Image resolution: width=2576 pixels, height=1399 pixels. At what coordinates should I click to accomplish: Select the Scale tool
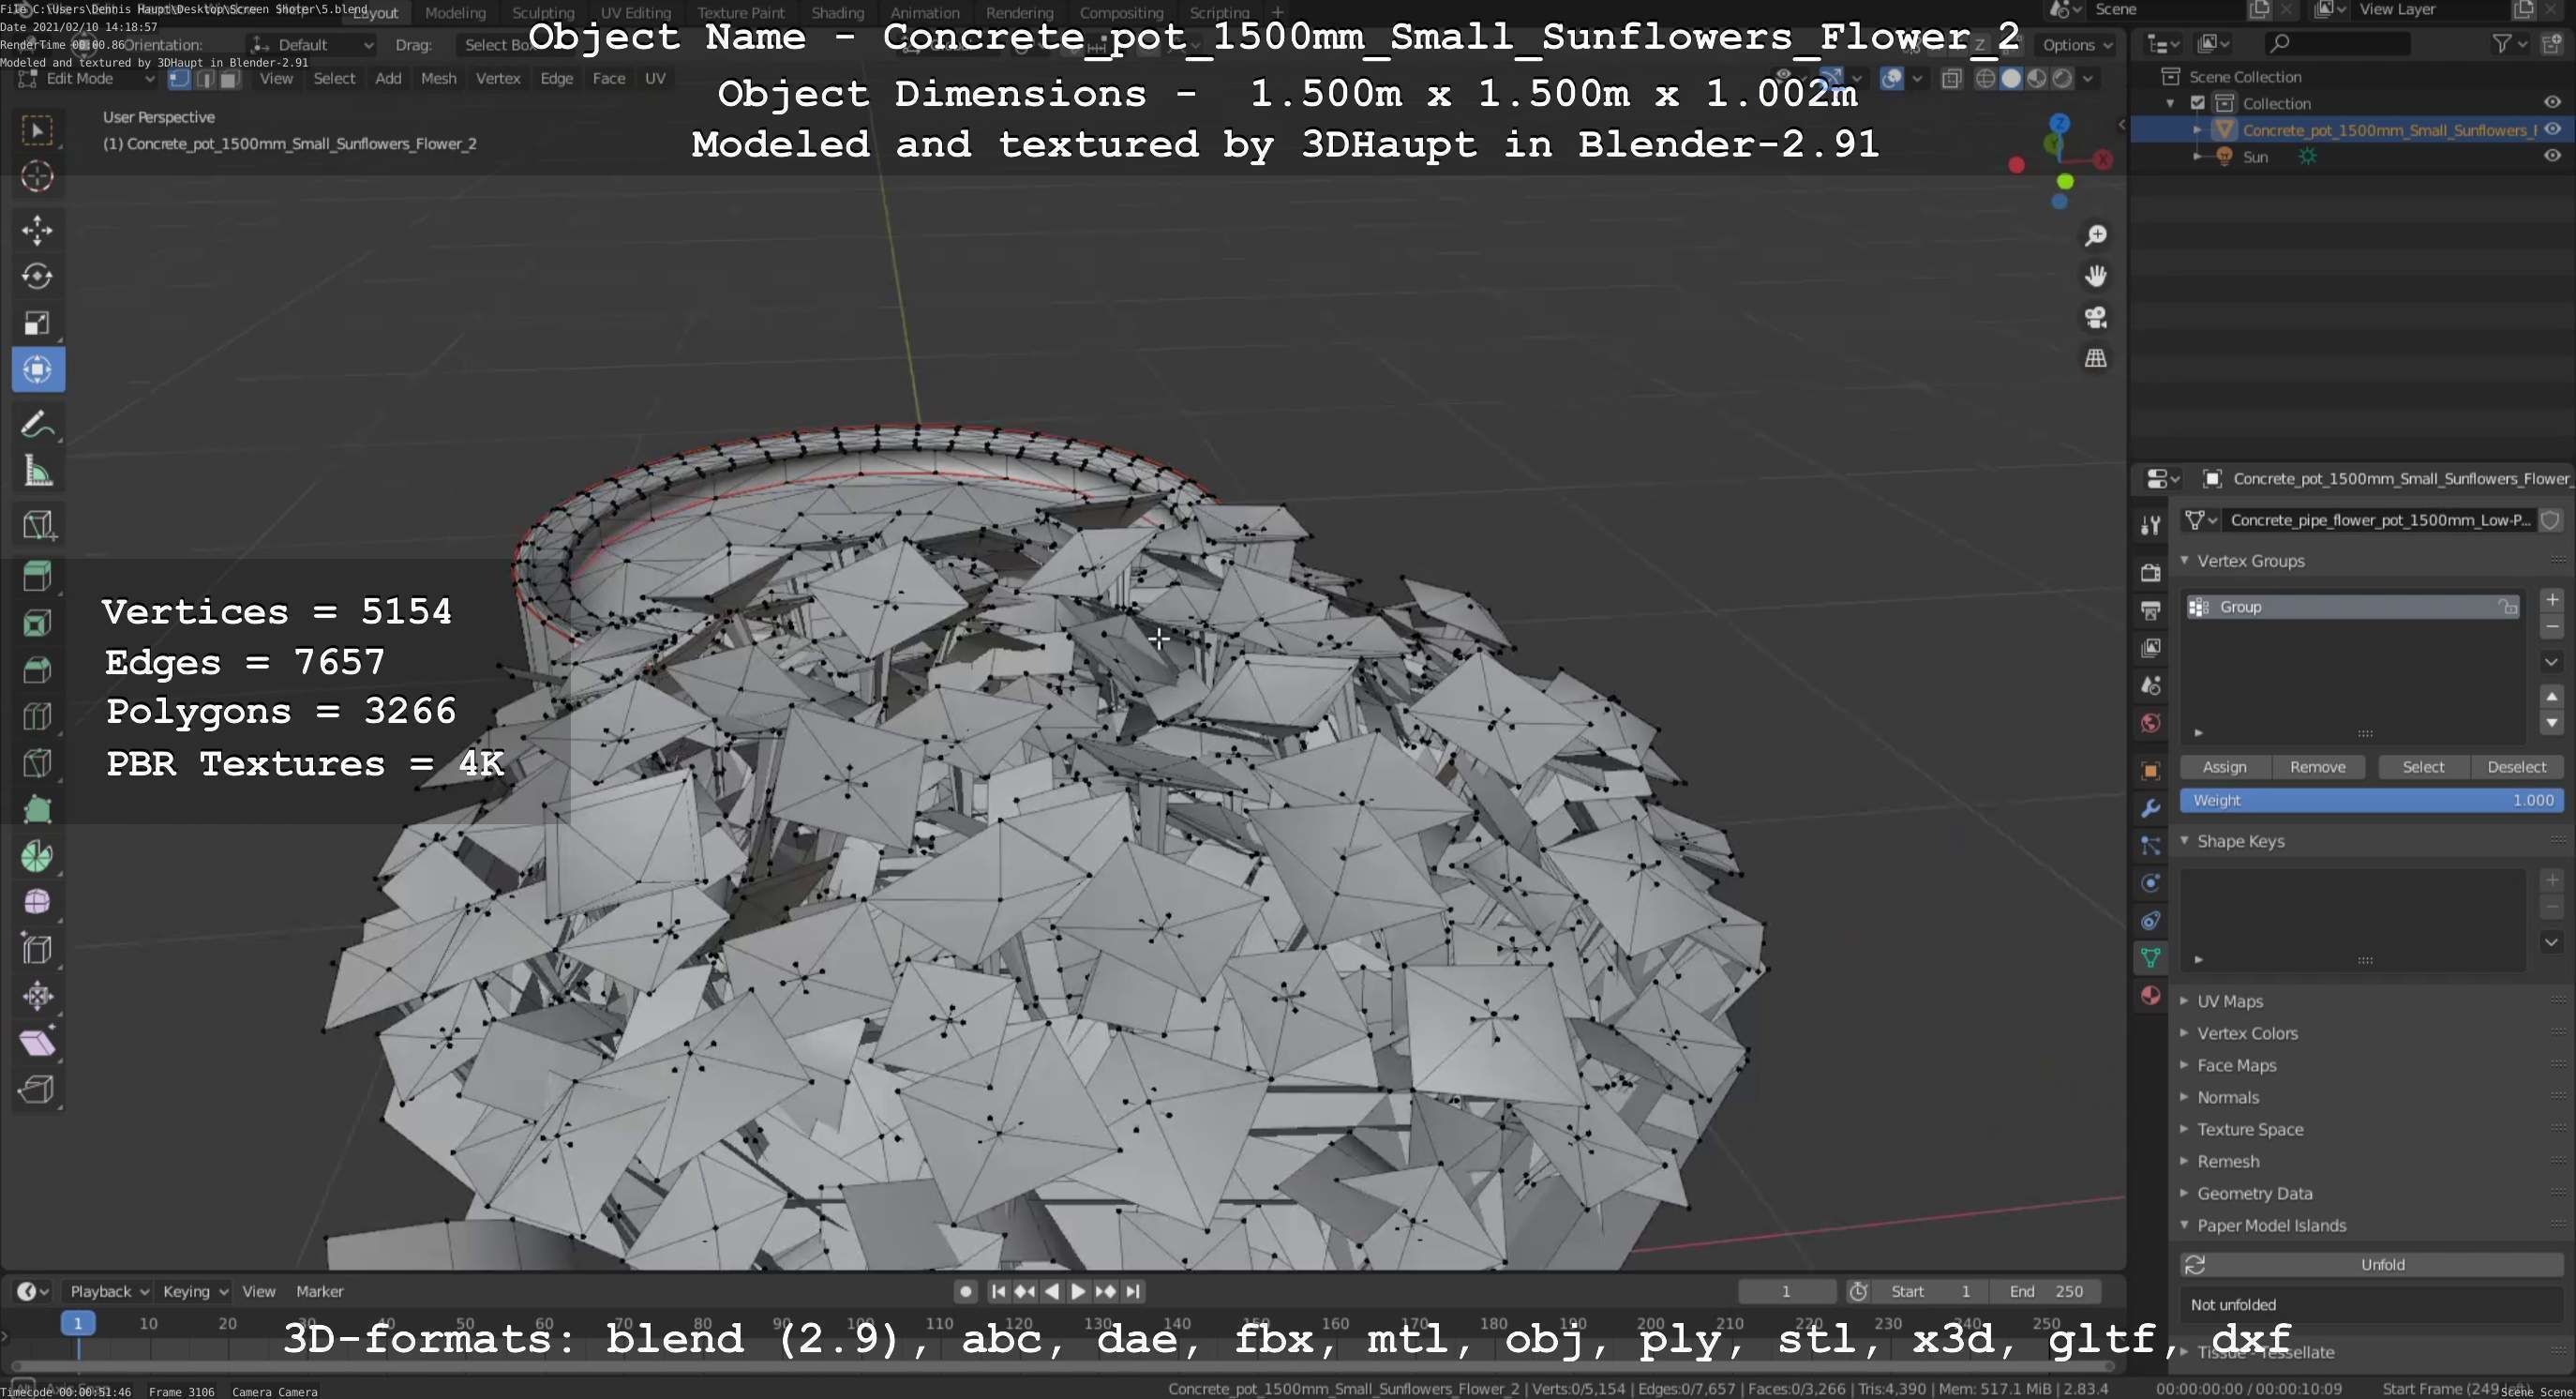point(37,323)
